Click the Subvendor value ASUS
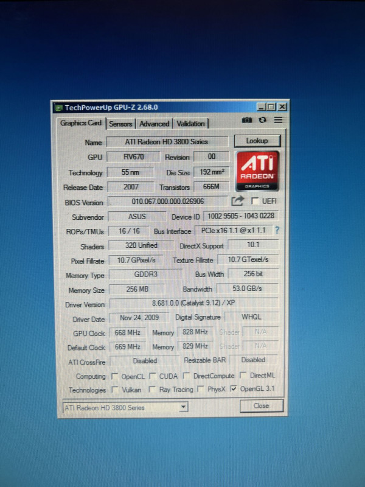This screenshot has height=487, width=365. coord(137,217)
